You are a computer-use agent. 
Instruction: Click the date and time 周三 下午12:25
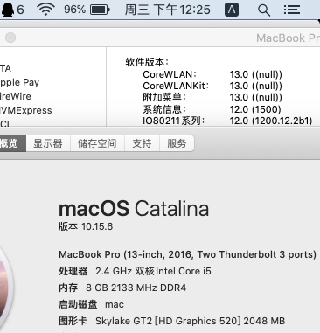point(167,10)
